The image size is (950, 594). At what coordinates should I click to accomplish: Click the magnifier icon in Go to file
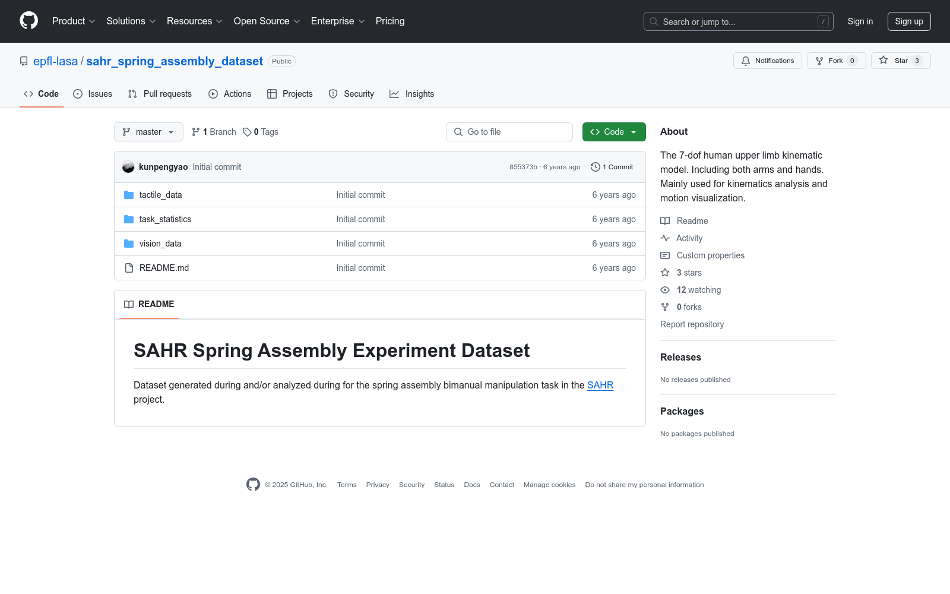tap(458, 132)
